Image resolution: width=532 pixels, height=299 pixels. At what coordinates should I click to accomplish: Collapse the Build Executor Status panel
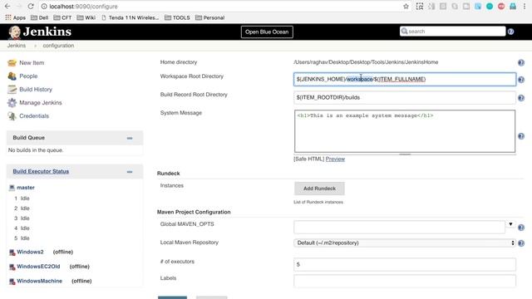130,172
